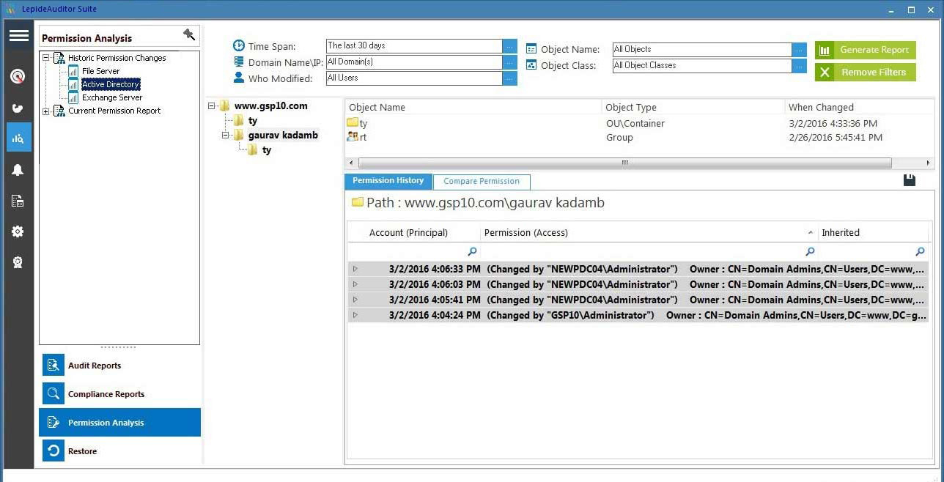
Task: Click the Audit Reports icon
Action: pyautogui.click(x=54, y=365)
